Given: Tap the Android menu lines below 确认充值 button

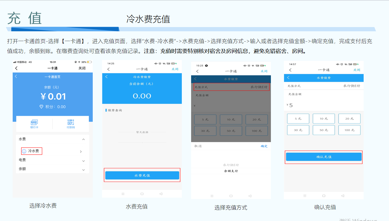Looking at the screenshot, I should 304,196.
